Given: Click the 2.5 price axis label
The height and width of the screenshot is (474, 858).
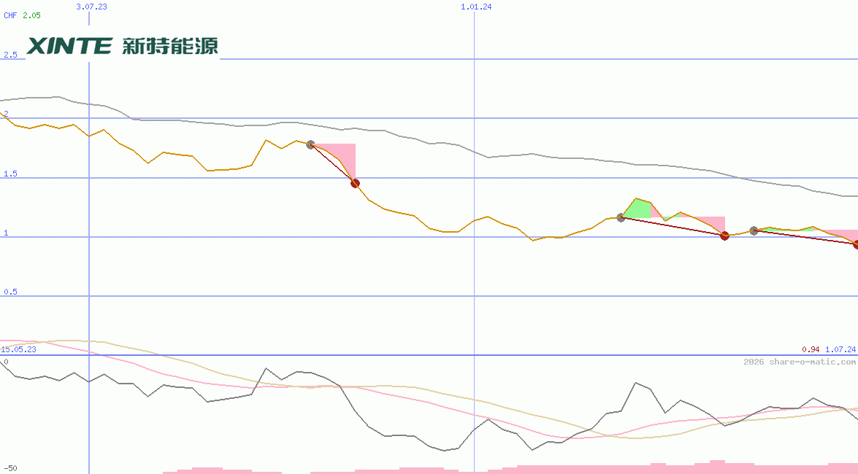Looking at the screenshot, I should tap(10, 55).
